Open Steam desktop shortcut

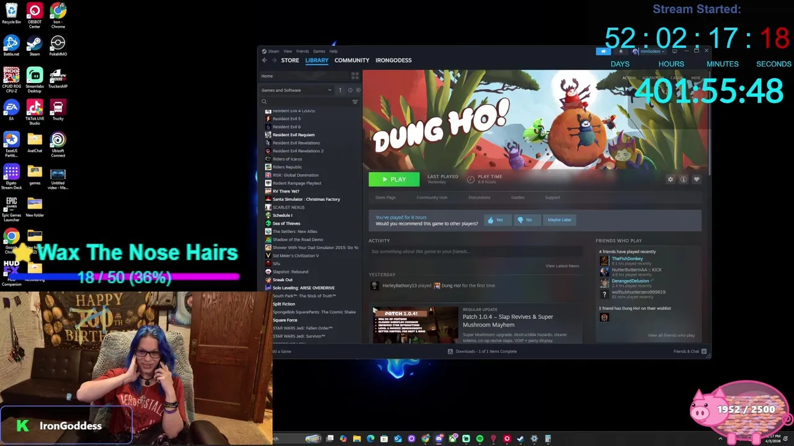coord(35,45)
